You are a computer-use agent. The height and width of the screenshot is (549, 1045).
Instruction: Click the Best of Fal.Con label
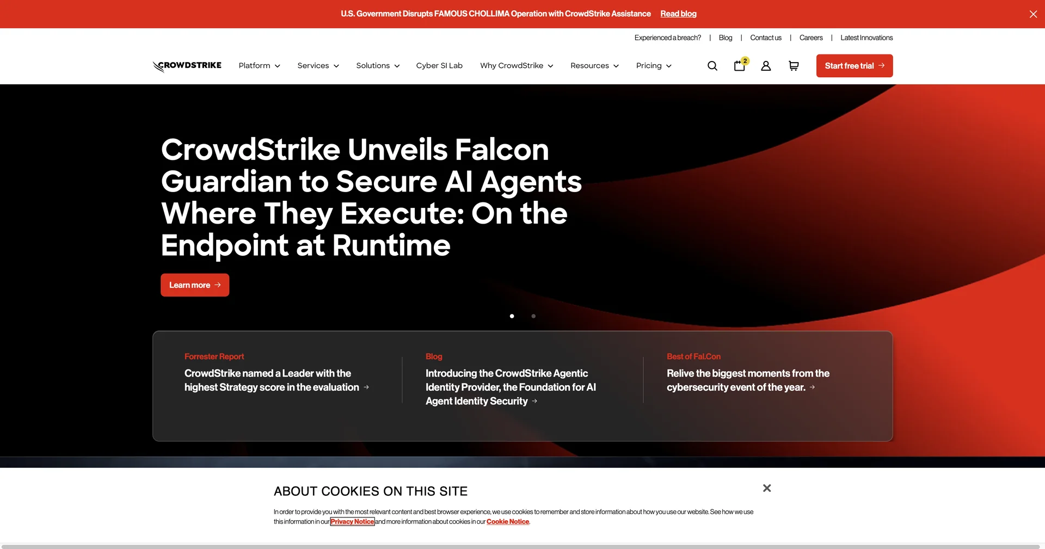pos(693,356)
